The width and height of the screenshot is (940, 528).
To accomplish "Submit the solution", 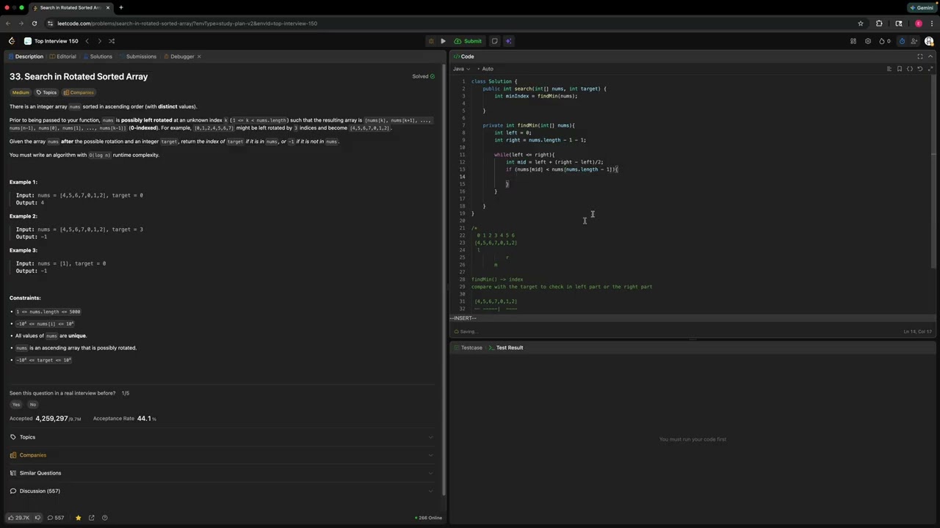I will (468, 41).
